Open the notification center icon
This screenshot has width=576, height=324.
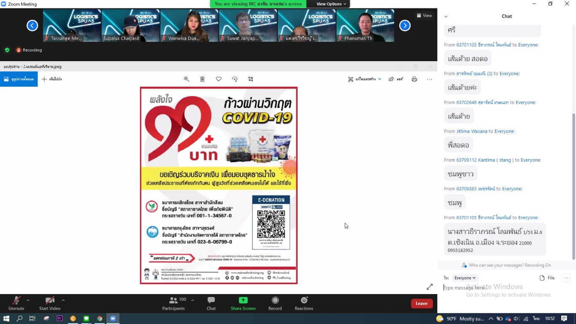click(x=564, y=319)
